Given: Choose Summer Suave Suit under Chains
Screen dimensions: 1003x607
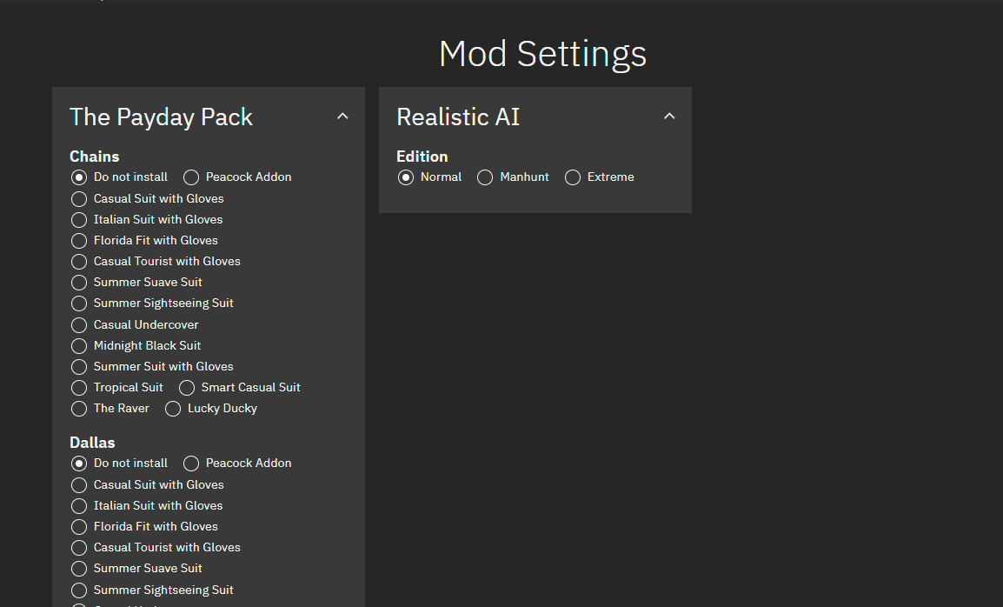Looking at the screenshot, I should (79, 283).
